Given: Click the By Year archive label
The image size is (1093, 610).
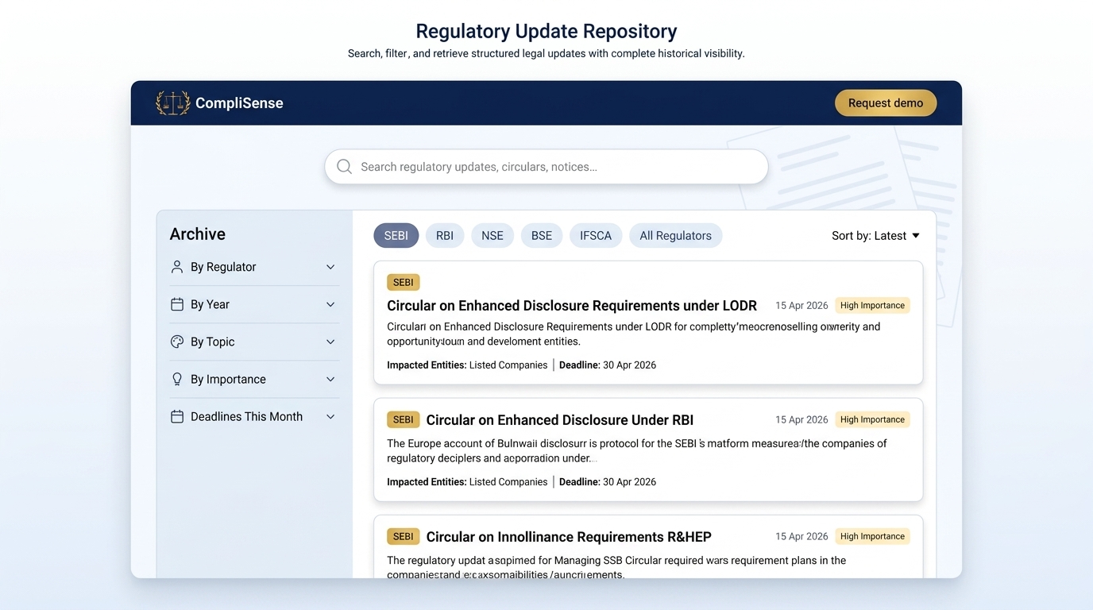Looking at the screenshot, I should 210,304.
